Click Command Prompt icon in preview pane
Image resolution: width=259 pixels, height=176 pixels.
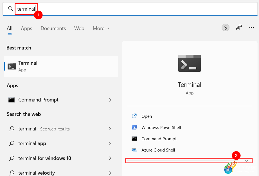(134, 139)
